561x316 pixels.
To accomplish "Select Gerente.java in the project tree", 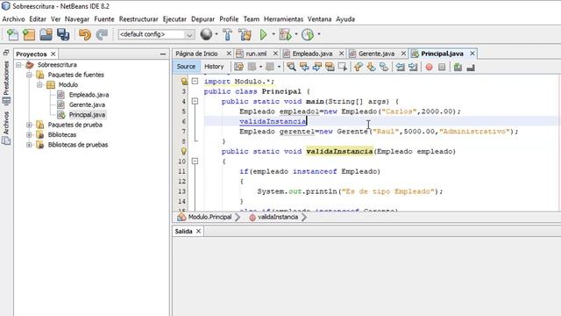I will [87, 104].
